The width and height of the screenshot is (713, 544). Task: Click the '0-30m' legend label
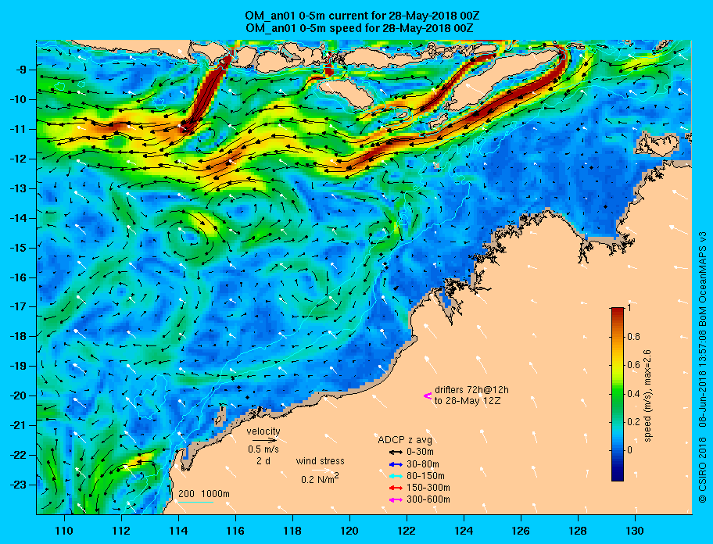click(x=420, y=453)
